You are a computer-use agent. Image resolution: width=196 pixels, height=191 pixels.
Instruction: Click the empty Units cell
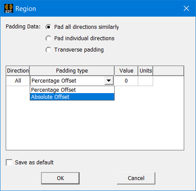coord(145,81)
